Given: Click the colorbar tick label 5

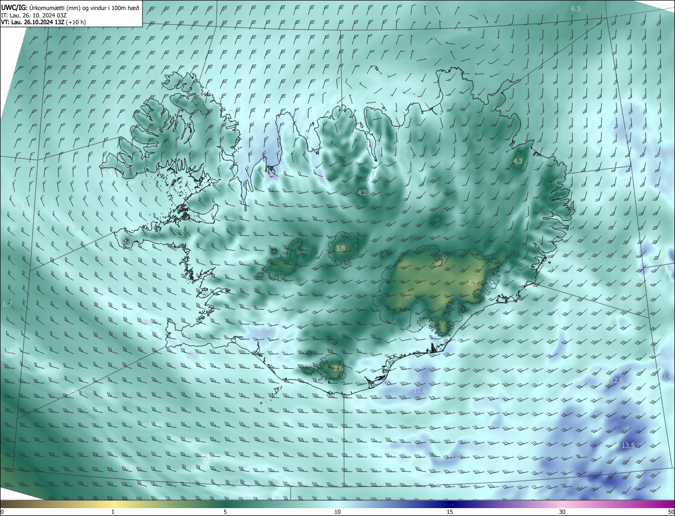Looking at the screenshot, I should pyautogui.click(x=225, y=512).
